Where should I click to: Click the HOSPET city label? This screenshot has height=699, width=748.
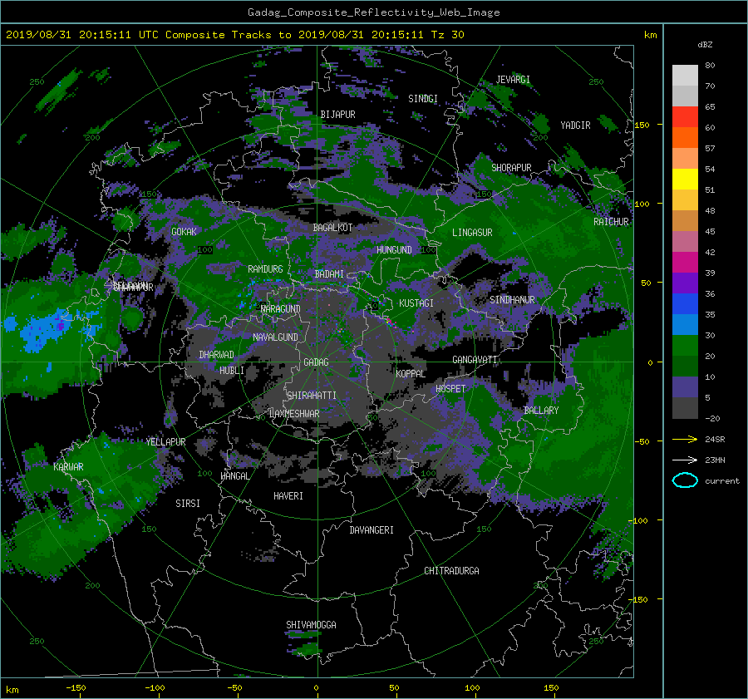pos(450,389)
